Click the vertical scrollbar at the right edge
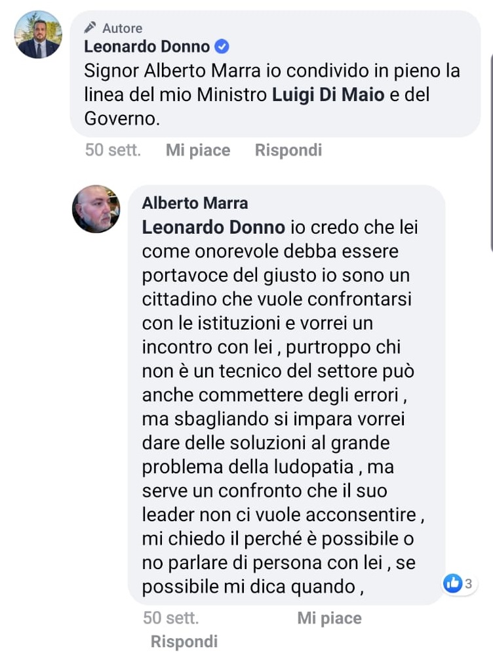 [491, 152]
